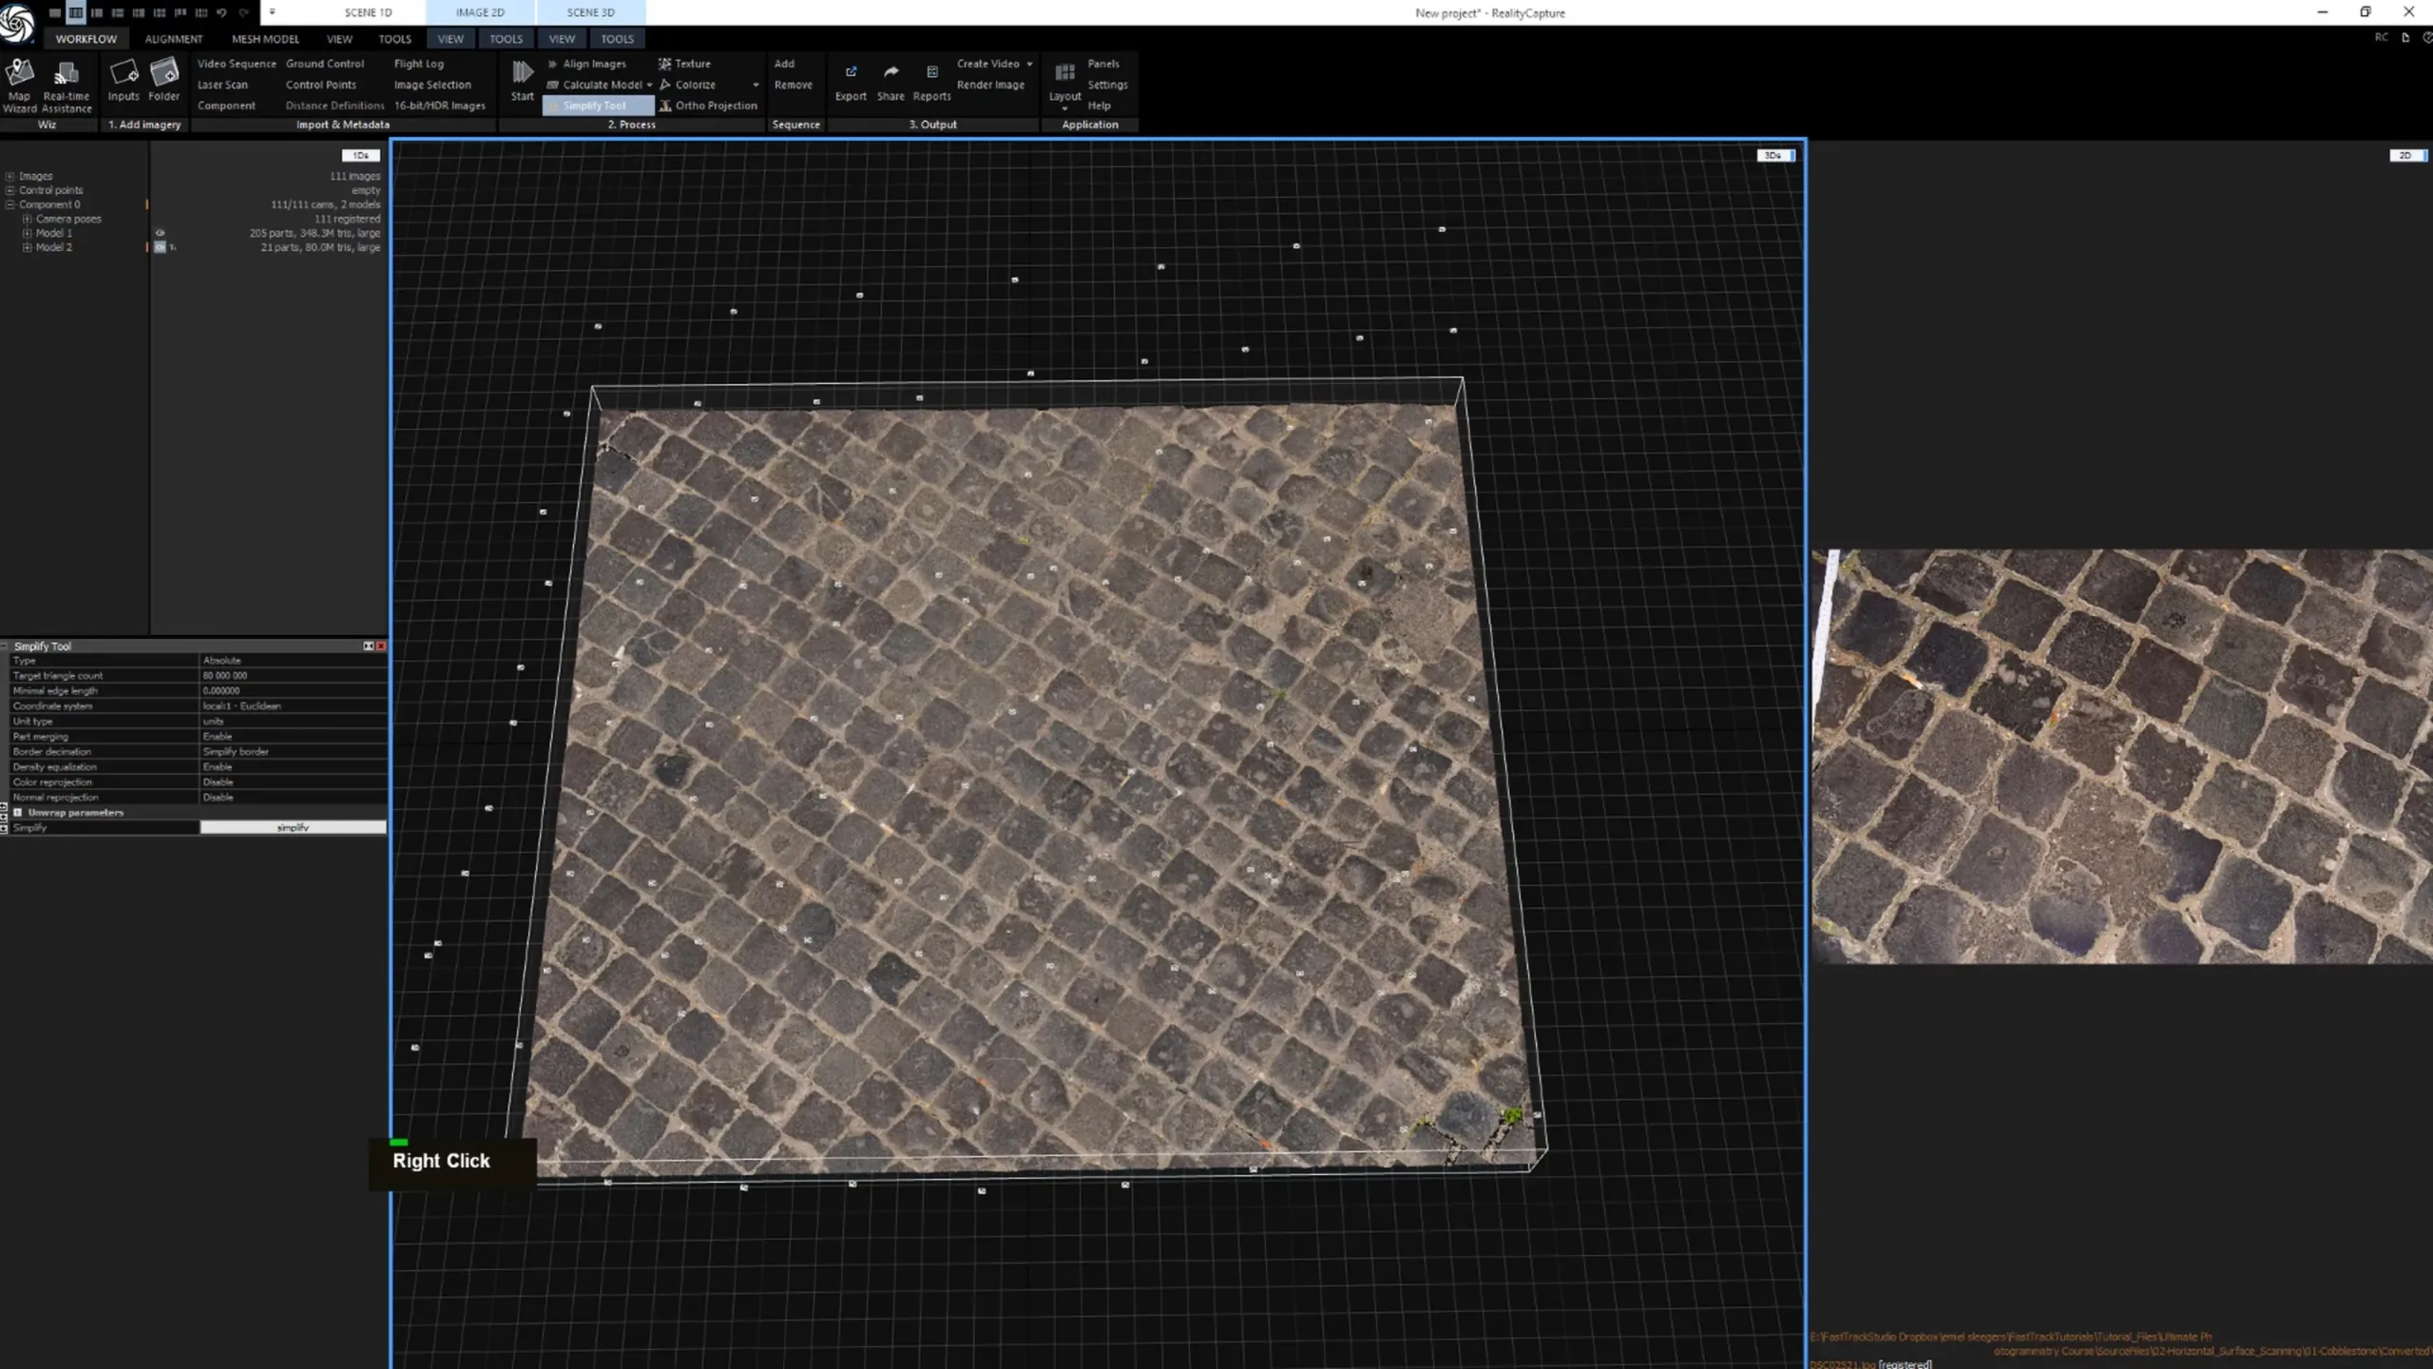Toggle visibility of Model 2
The width and height of the screenshot is (2433, 1369).
point(160,247)
